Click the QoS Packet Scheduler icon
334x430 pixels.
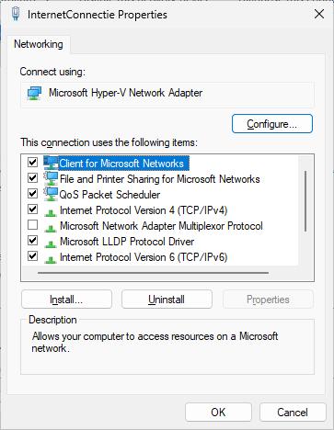pyautogui.click(x=51, y=194)
